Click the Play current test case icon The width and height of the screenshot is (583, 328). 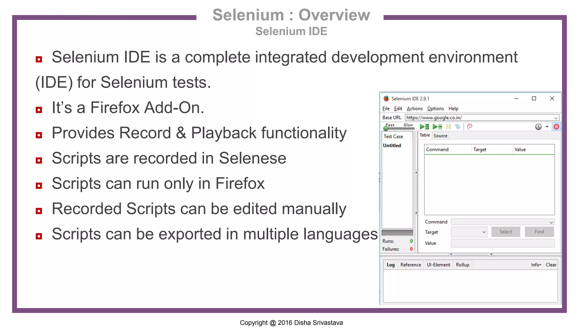[x=437, y=127]
